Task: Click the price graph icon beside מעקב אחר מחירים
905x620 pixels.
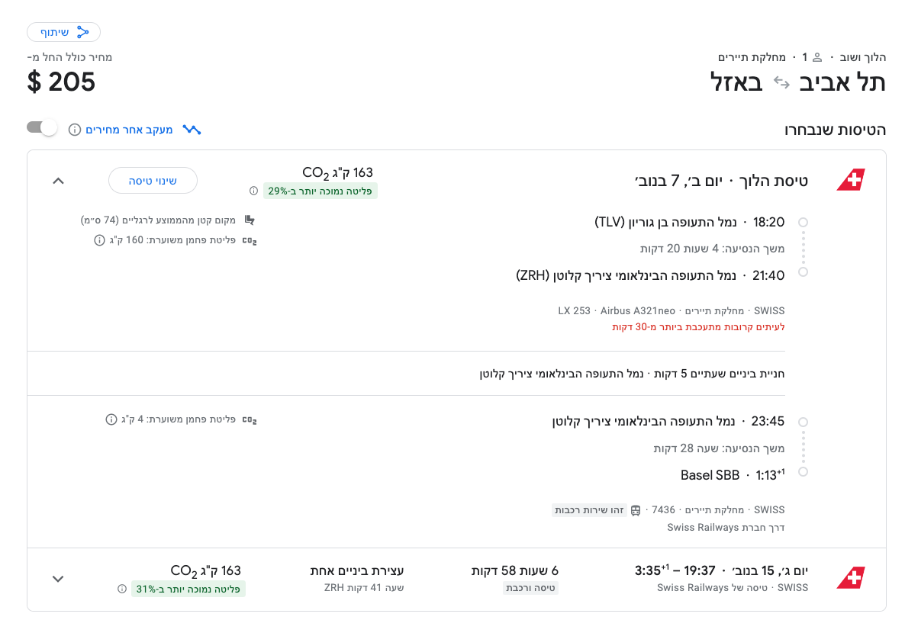Action: click(x=191, y=128)
